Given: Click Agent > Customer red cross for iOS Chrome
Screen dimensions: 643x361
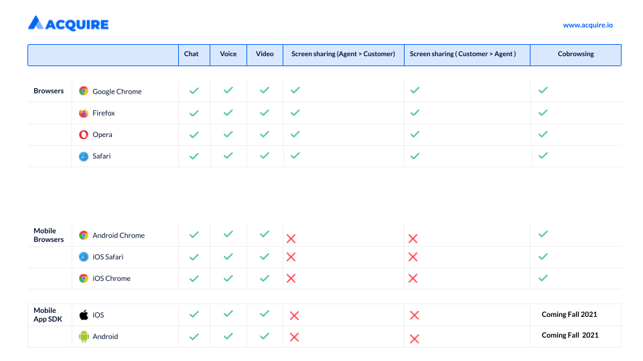Looking at the screenshot, I should pyautogui.click(x=291, y=278).
